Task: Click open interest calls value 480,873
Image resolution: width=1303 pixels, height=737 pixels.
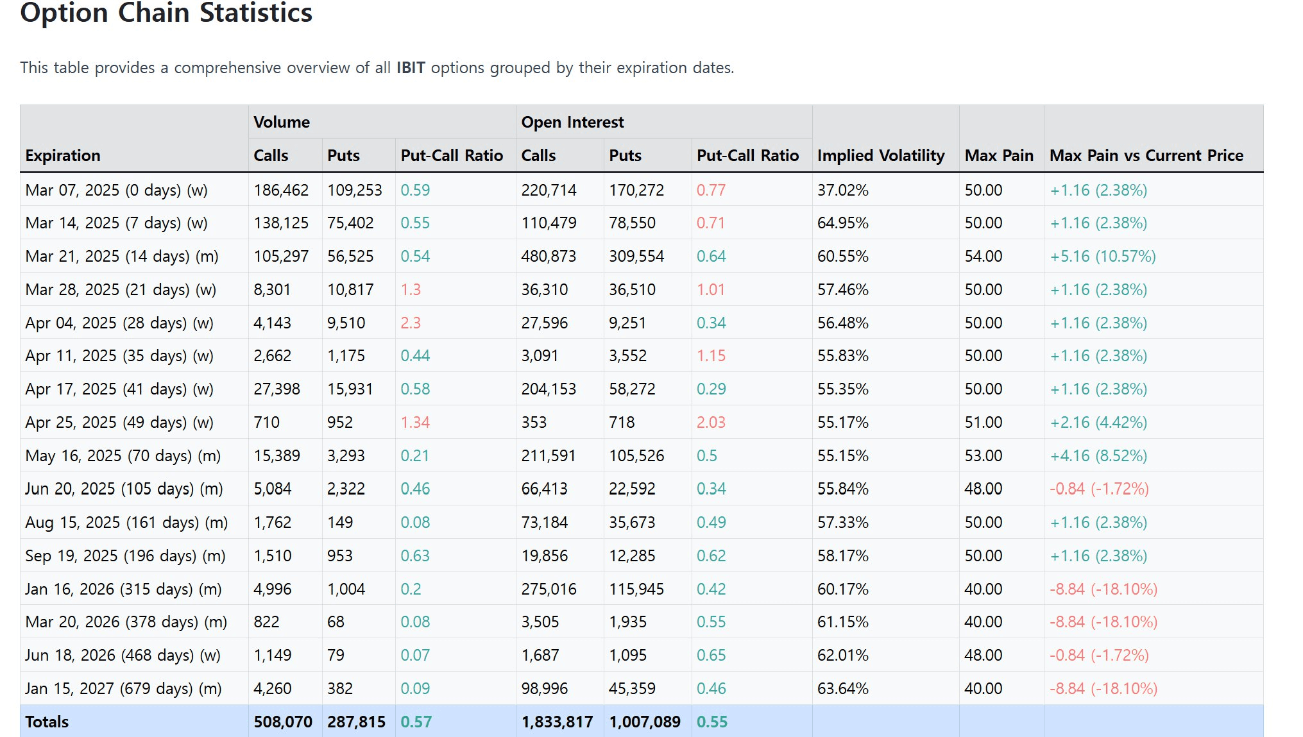Action: [549, 256]
